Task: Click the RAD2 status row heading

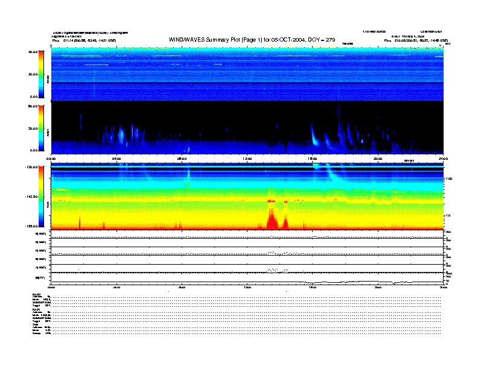Action: [x=36, y=294]
